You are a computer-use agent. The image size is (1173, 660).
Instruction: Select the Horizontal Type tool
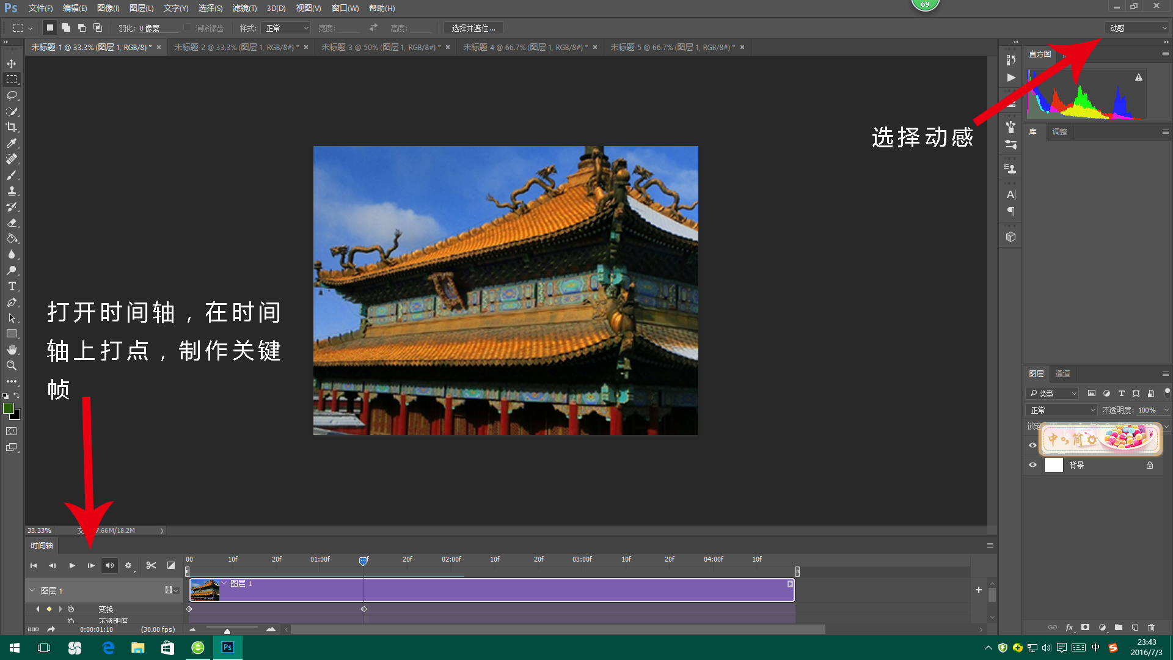(x=12, y=286)
